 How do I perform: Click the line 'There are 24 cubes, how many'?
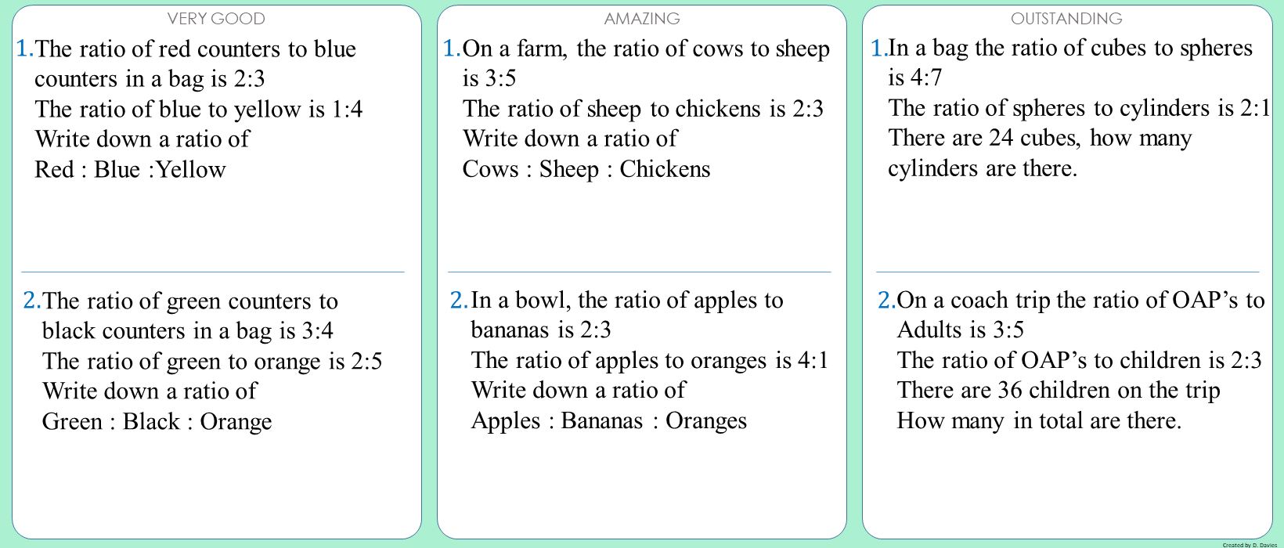pyautogui.click(x=1040, y=138)
